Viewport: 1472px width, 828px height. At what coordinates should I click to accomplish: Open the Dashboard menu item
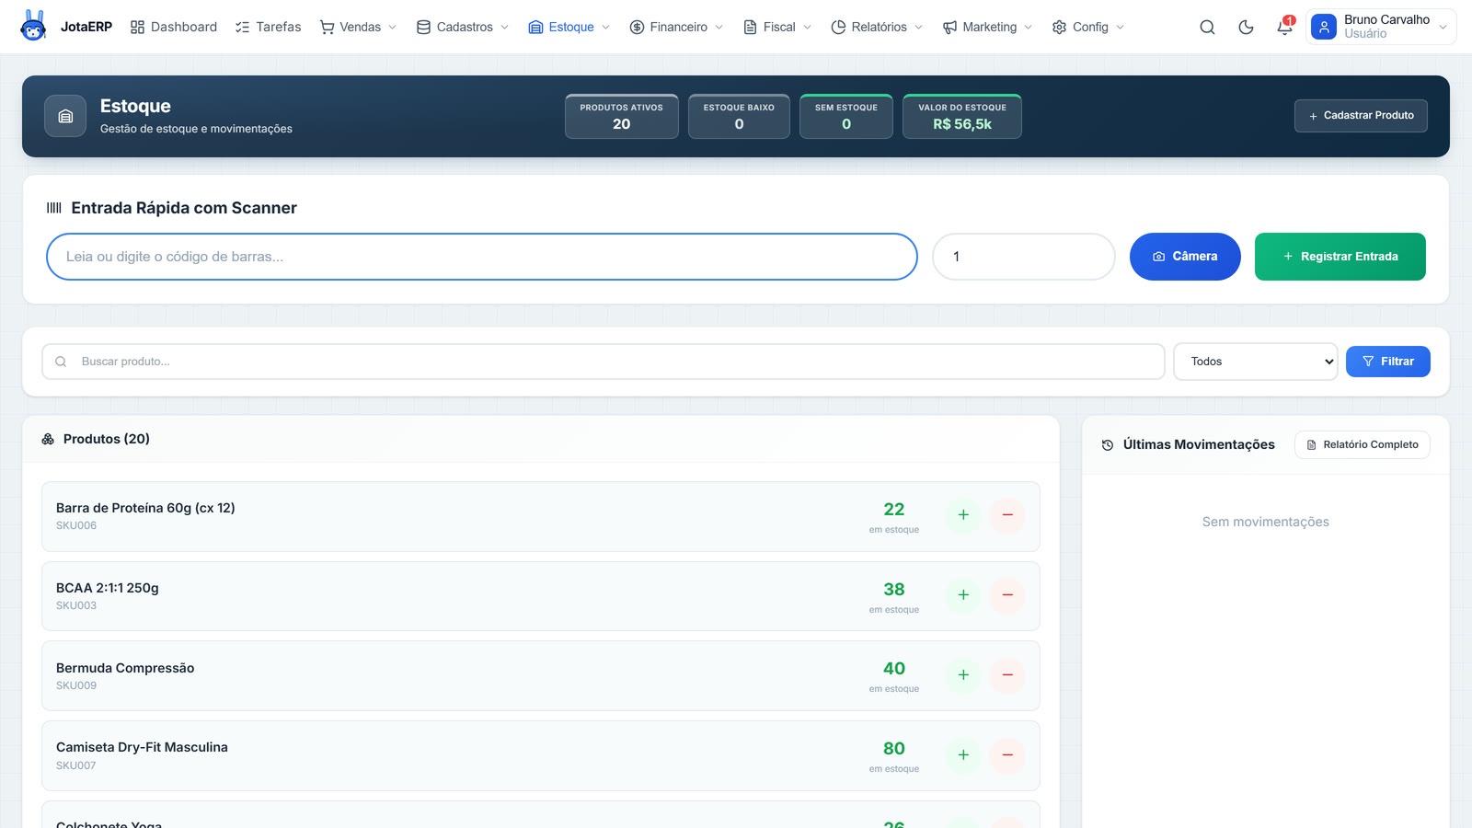[174, 27]
